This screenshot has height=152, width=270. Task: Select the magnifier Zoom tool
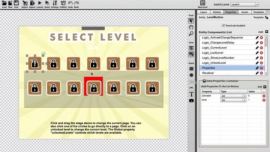coord(191,33)
